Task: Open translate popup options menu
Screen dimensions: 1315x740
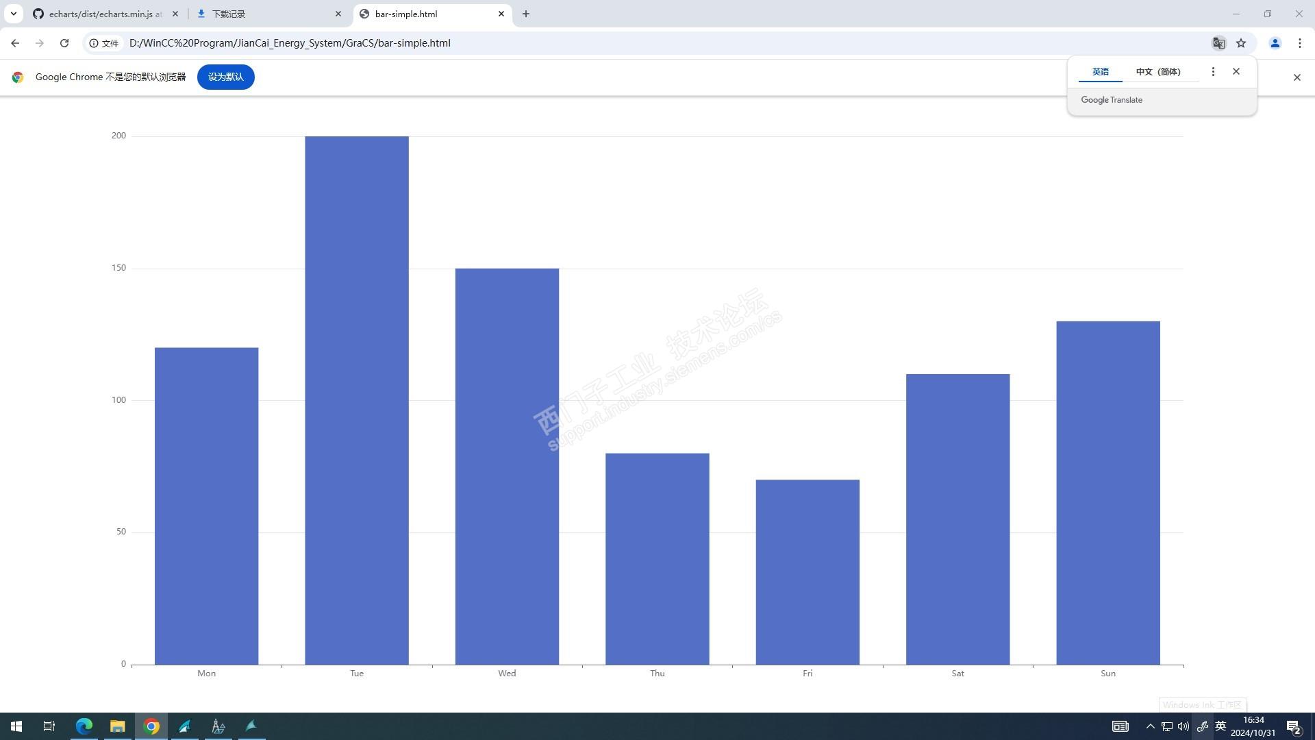Action: [x=1212, y=71]
